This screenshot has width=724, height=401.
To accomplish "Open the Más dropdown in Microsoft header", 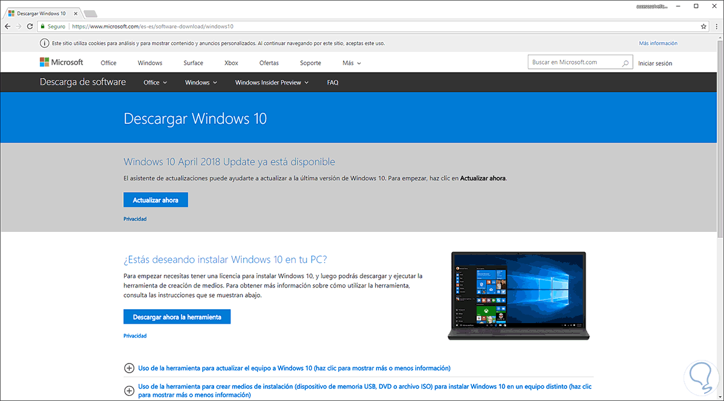I will (352, 63).
